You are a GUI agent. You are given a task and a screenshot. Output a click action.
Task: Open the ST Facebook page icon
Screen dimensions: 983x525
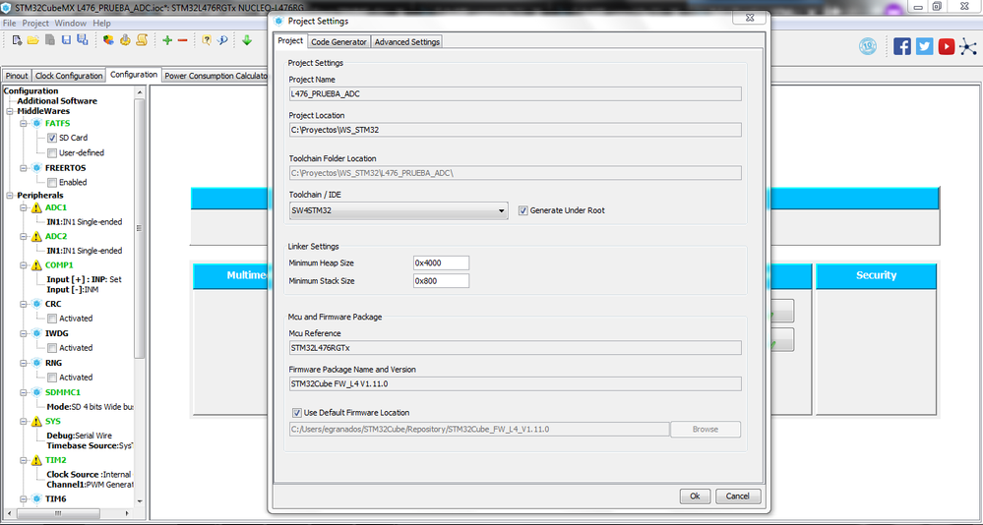tap(902, 46)
